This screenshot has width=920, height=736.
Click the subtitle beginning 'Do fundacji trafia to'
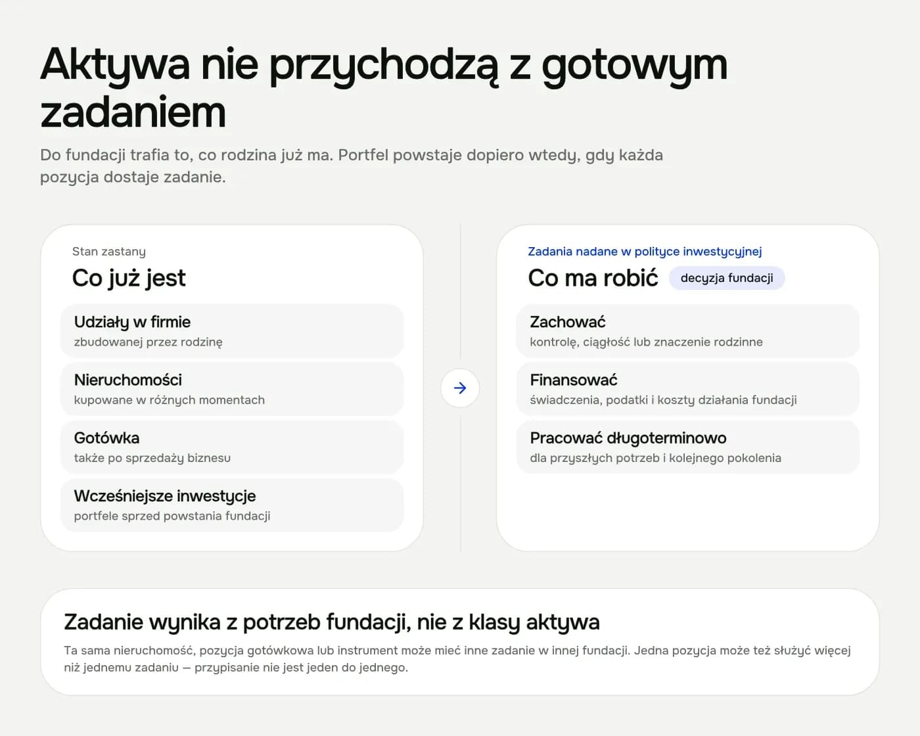click(352, 166)
